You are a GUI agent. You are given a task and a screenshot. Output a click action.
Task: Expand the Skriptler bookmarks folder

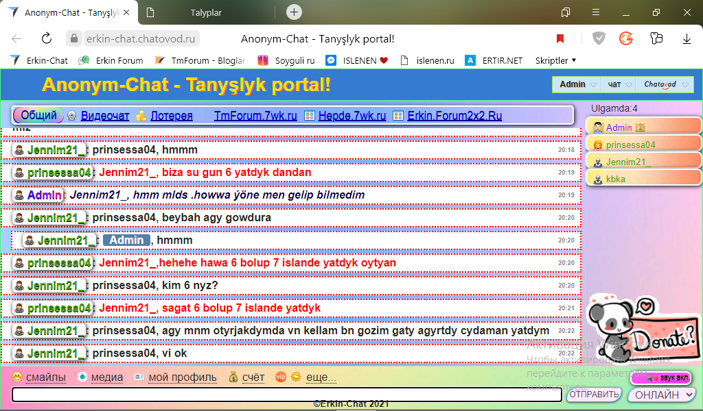(555, 60)
